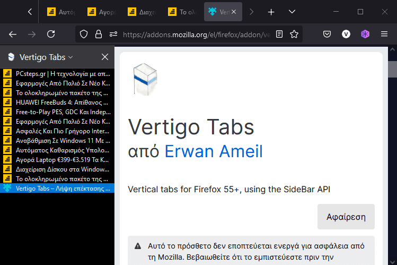The image size is (397, 265).
Task: Select HUAWEI FreeBuds 4 sidebar tab
Action: click(57, 102)
